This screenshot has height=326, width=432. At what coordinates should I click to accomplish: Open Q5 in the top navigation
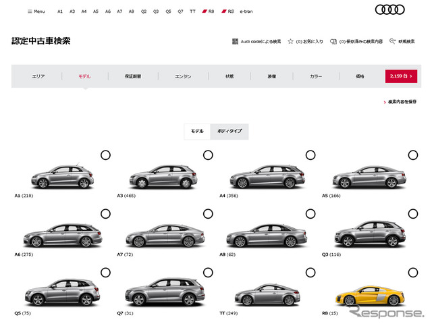point(168,11)
